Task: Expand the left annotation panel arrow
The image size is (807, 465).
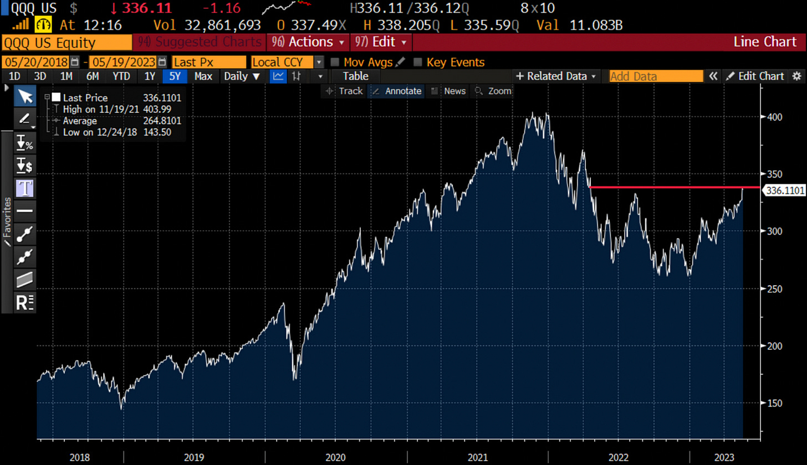Action: click(7, 88)
